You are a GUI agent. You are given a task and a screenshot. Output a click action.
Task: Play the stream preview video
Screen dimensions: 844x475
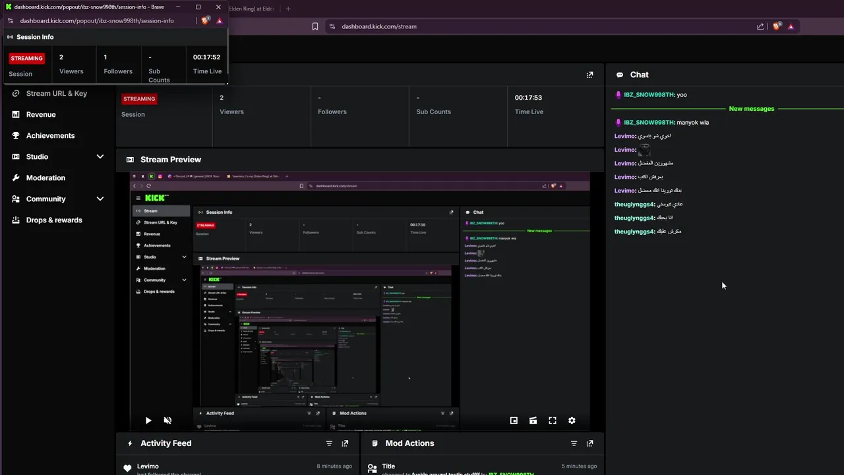click(x=148, y=420)
